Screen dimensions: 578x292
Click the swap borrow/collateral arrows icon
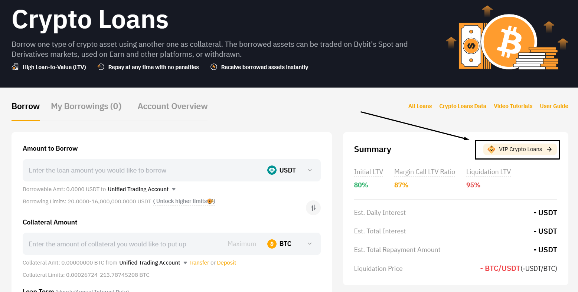(313, 208)
